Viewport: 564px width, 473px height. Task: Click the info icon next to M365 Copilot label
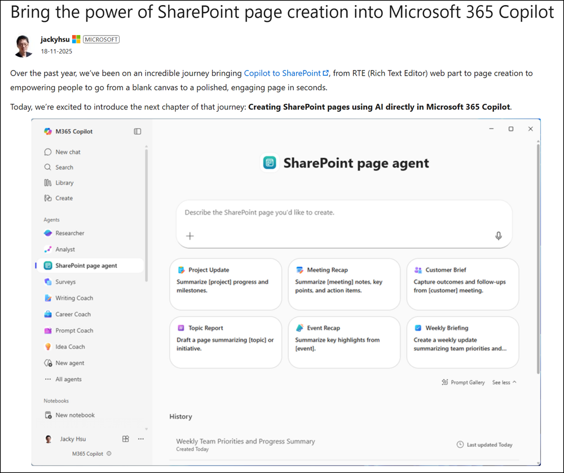click(109, 454)
